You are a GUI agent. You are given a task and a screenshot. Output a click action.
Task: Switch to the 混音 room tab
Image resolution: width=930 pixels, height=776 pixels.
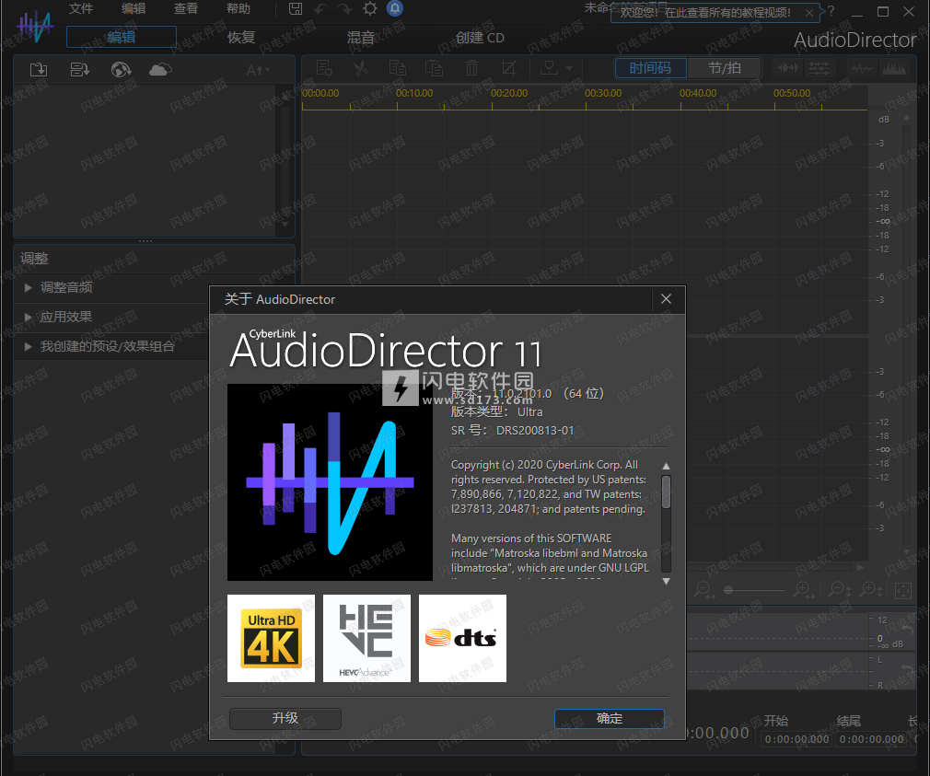click(361, 38)
